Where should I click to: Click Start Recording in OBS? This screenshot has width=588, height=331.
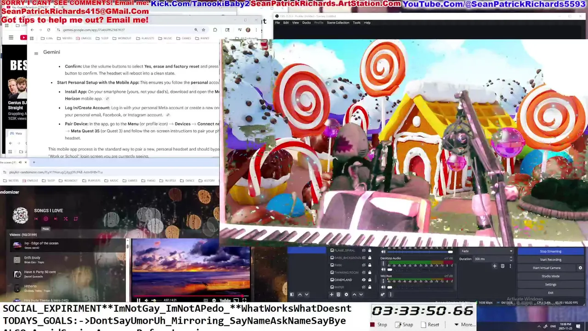550,260
